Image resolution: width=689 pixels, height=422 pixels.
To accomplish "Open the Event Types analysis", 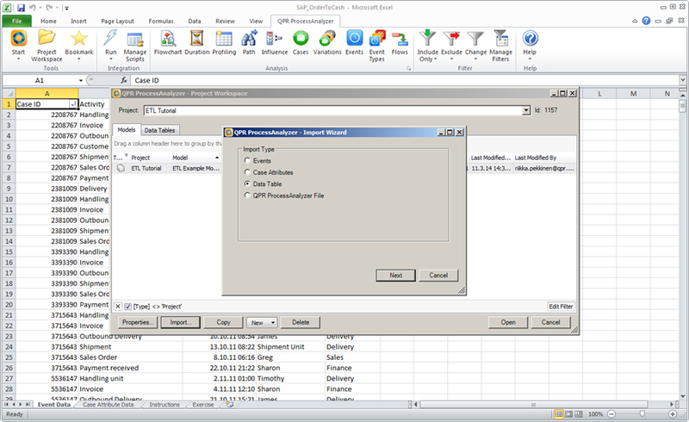I will [x=377, y=46].
